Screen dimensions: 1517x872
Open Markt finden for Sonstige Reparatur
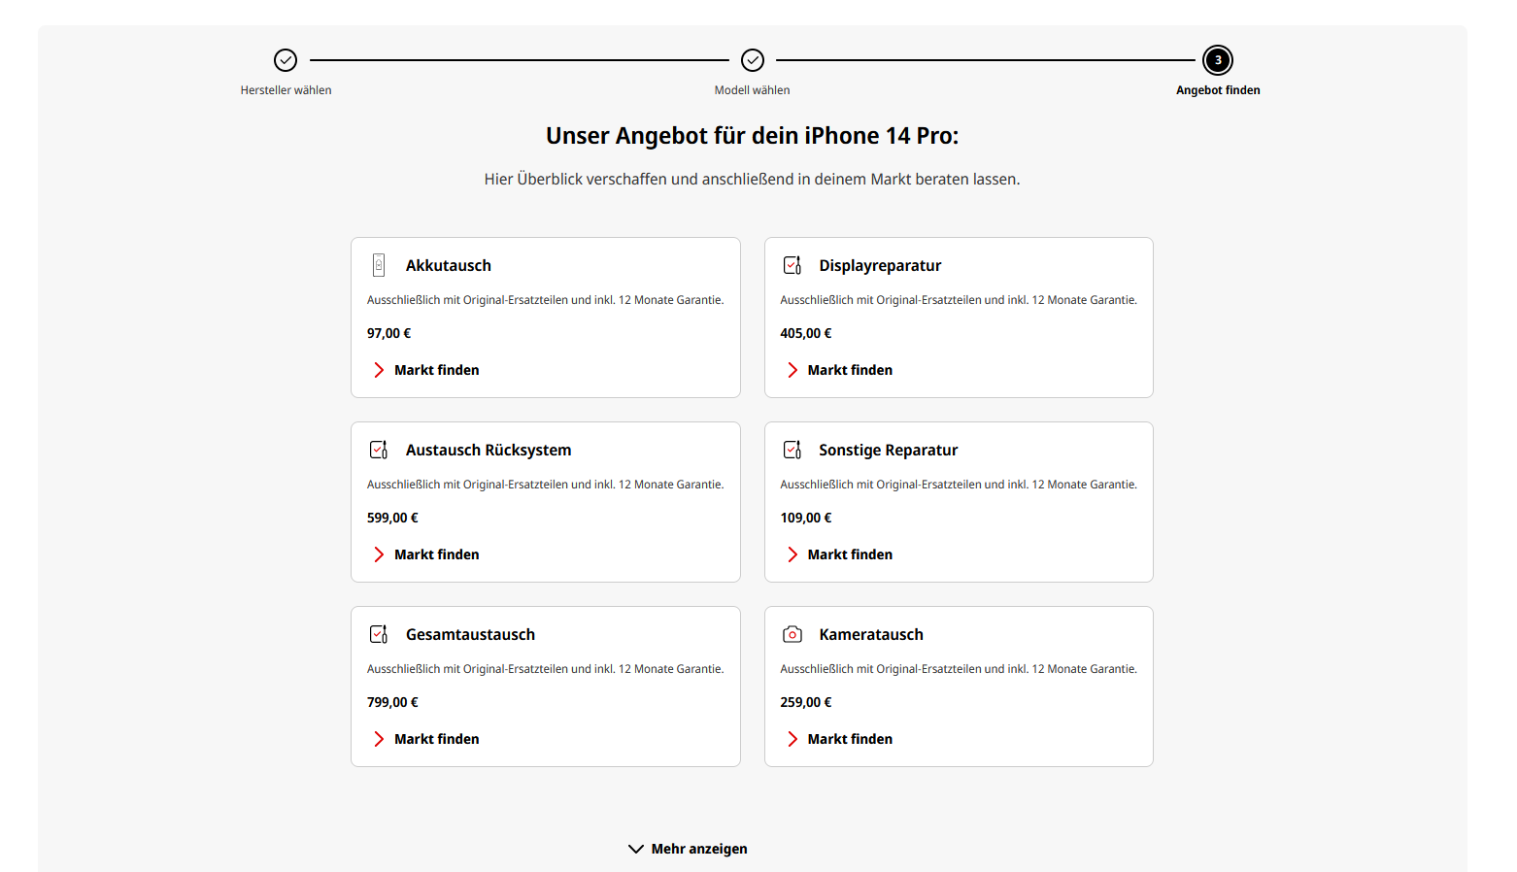pos(850,554)
